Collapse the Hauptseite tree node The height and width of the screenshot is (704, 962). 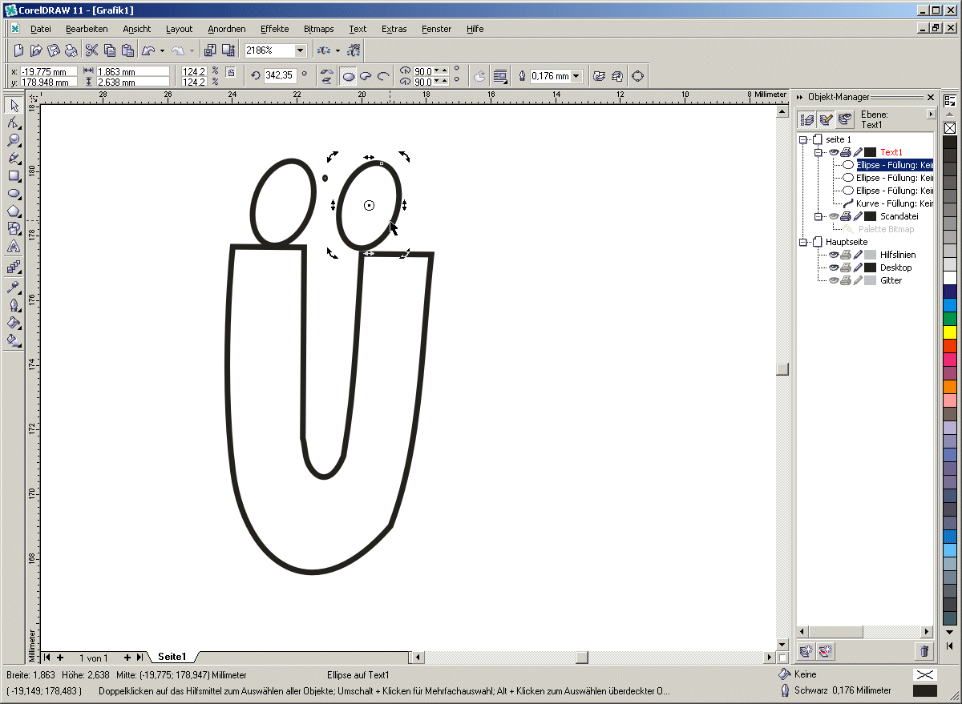point(804,242)
